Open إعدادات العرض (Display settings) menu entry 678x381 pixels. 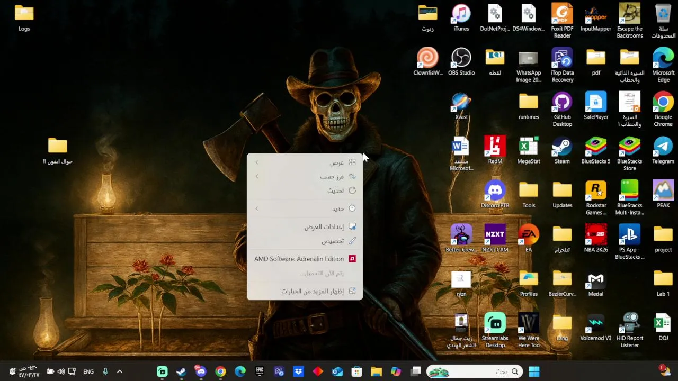pos(305,226)
